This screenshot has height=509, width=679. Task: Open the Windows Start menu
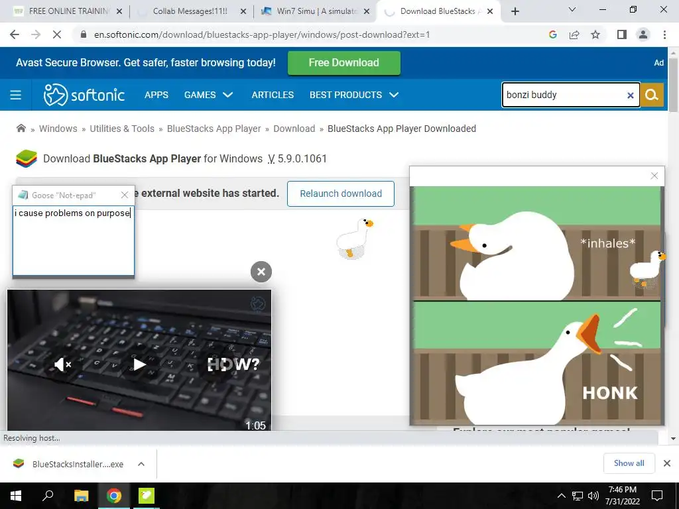(x=16, y=496)
